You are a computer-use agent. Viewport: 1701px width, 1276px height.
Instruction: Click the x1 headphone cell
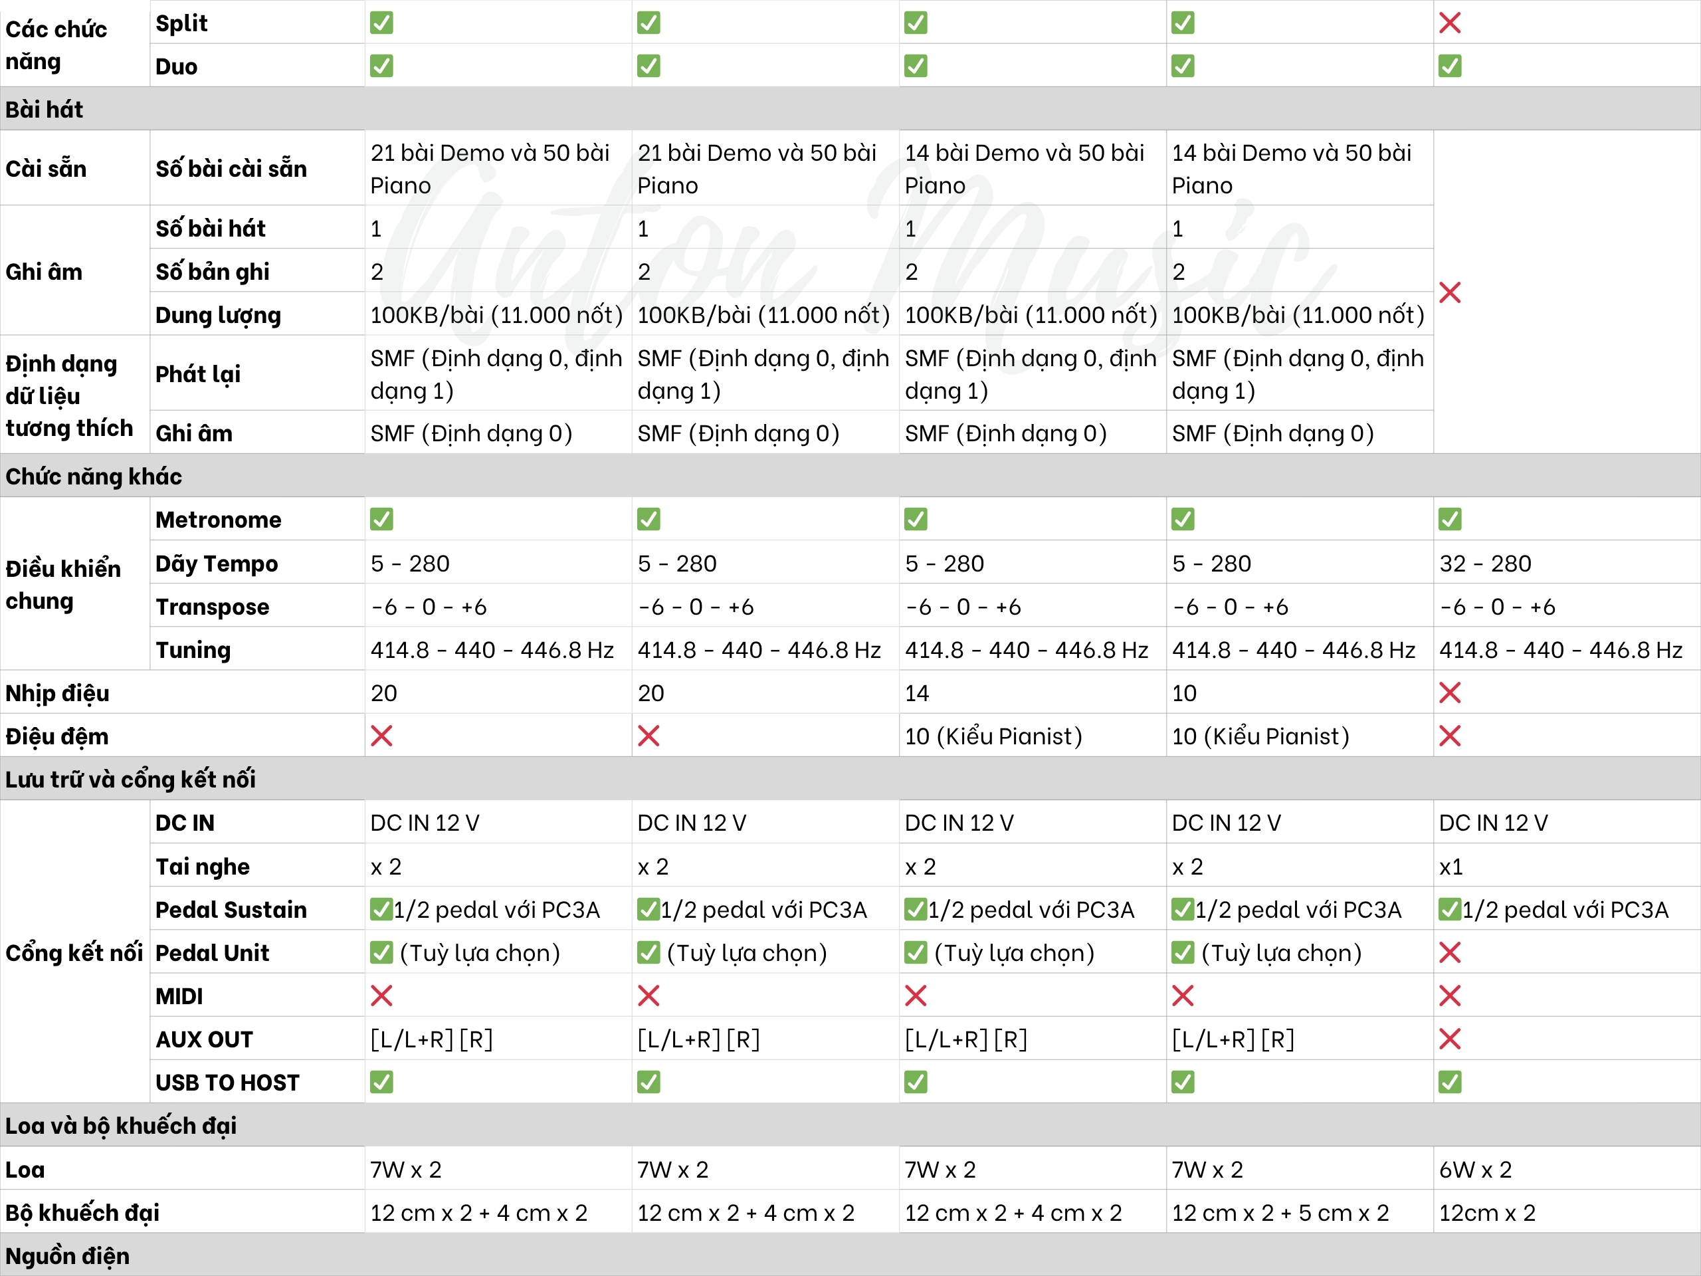click(x=1451, y=867)
